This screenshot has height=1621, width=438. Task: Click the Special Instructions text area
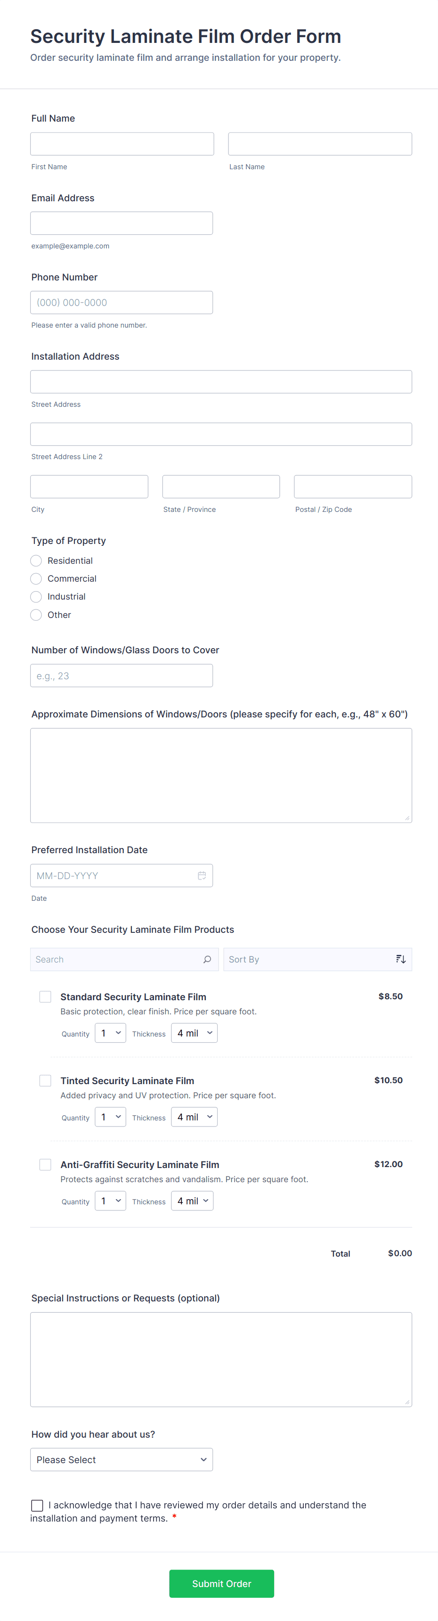click(220, 1358)
